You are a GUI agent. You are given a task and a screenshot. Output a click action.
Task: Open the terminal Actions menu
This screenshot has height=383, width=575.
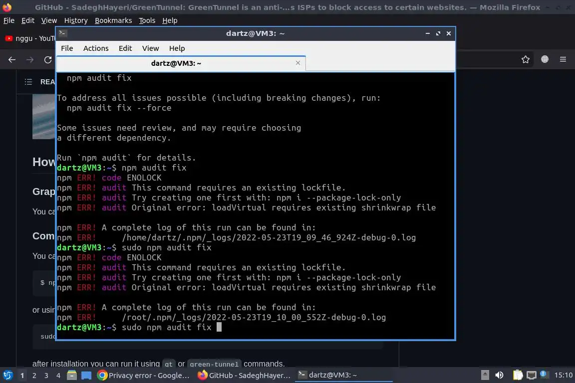pos(96,48)
